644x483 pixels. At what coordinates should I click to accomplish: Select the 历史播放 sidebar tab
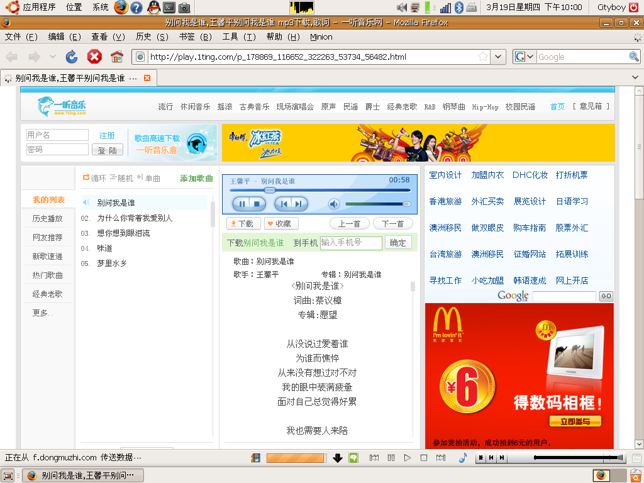pyautogui.click(x=48, y=218)
